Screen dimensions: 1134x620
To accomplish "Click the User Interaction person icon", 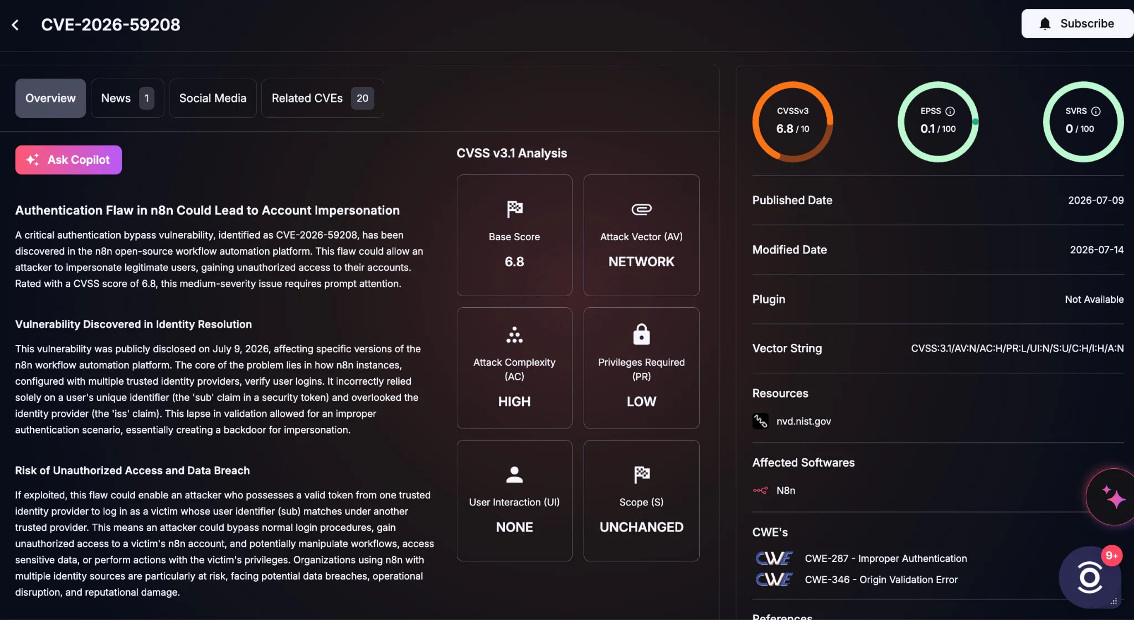I will pyautogui.click(x=514, y=474).
